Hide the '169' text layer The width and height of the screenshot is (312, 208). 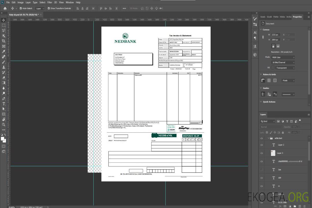point(262,178)
